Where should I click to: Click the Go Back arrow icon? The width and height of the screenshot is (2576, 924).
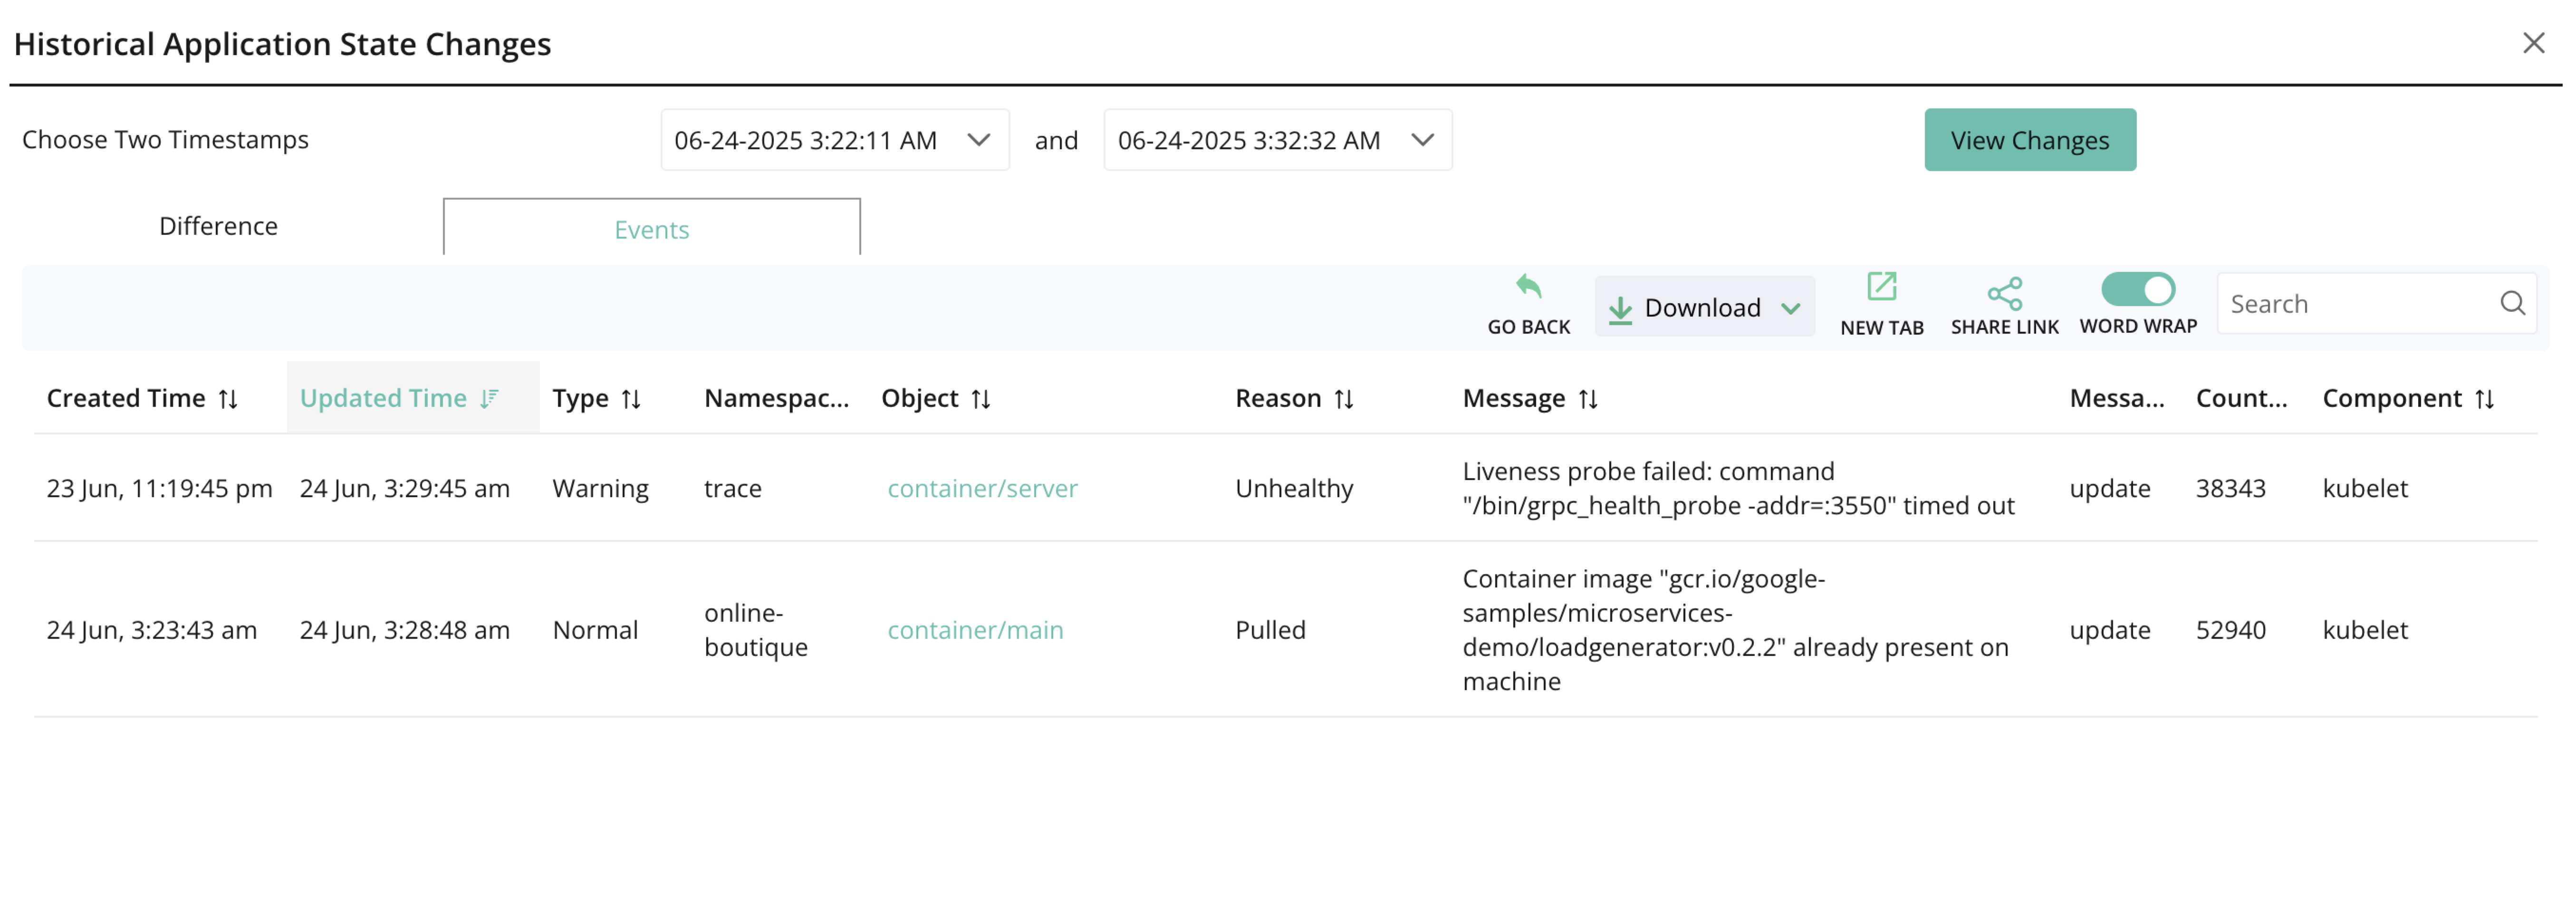coord(1528,287)
